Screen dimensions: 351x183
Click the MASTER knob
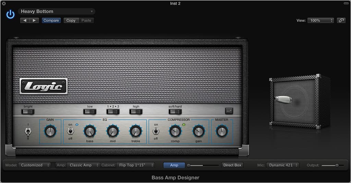(x=222, y=131)
